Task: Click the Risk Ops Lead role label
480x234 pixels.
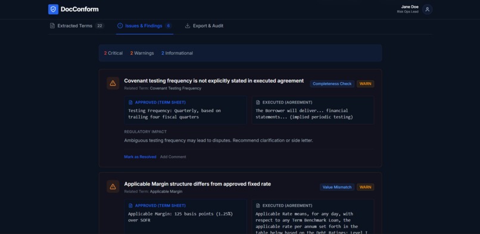Action: 408,12
